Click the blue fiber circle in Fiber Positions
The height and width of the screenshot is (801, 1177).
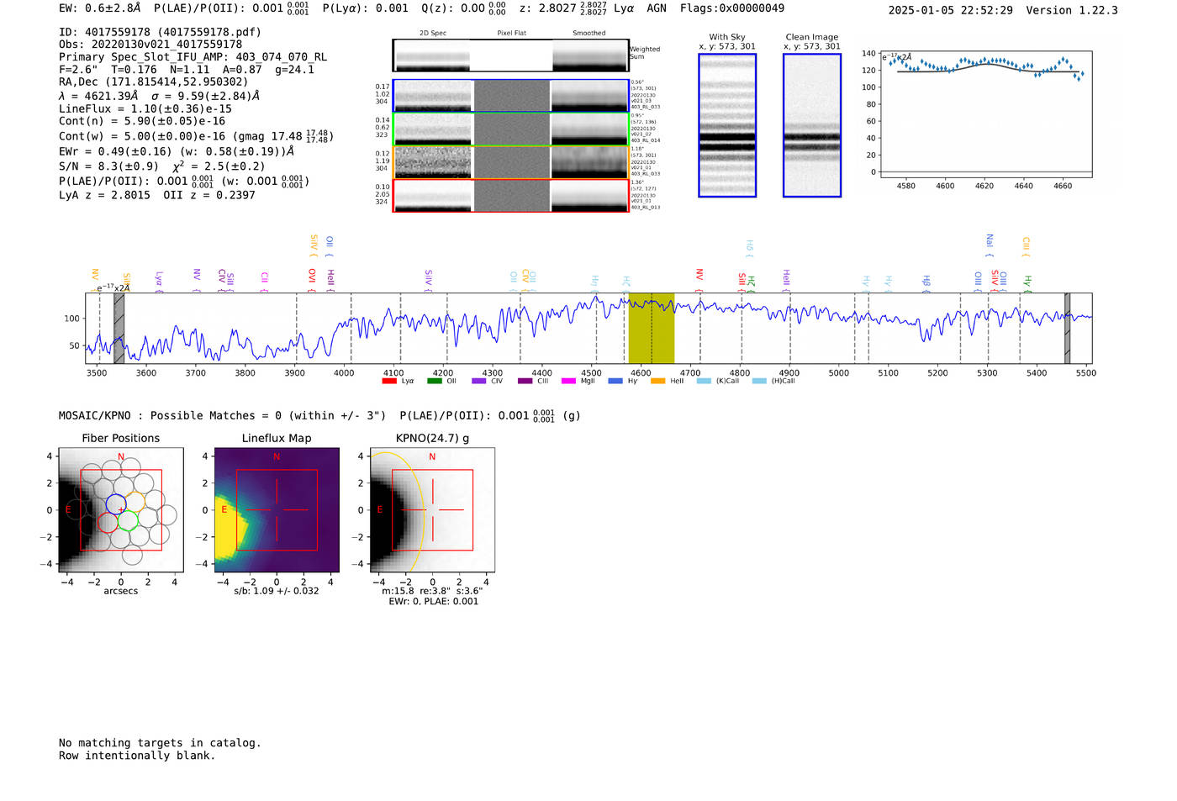(116, 505)
